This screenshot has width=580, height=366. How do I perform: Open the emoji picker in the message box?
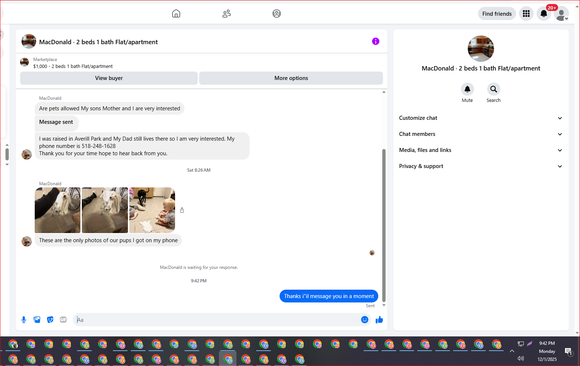pyautogui.click(x=365, y=320)
